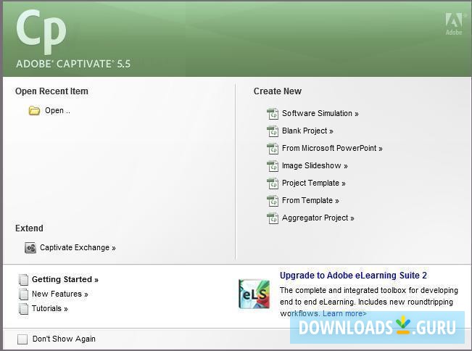Click the Don't Show Again label
472x351 pixels.
coord(64,339)
